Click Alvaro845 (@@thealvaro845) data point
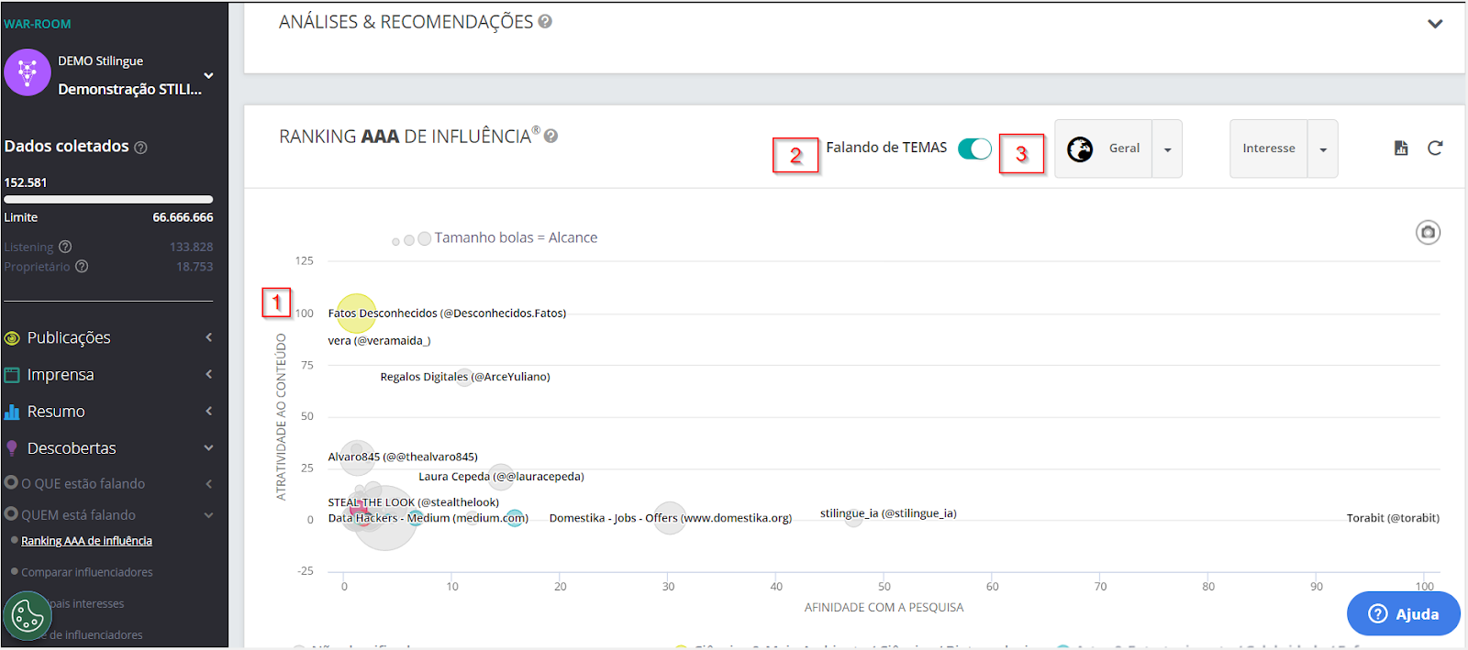Viewport: 1468px width, 650px height. click(357, 457)
